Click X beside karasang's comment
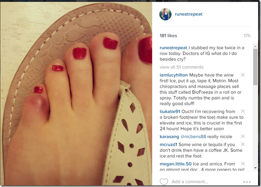 tap(243, 137)
